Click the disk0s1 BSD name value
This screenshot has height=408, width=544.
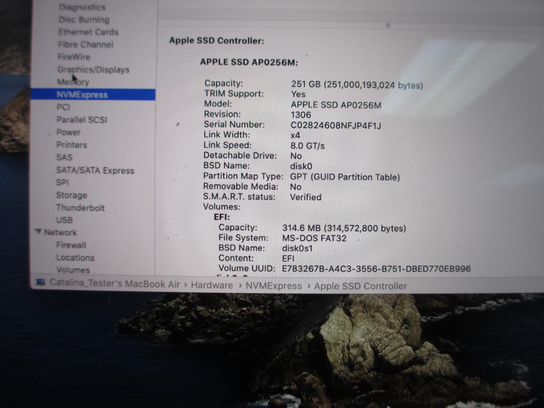(x=297, y=248)
